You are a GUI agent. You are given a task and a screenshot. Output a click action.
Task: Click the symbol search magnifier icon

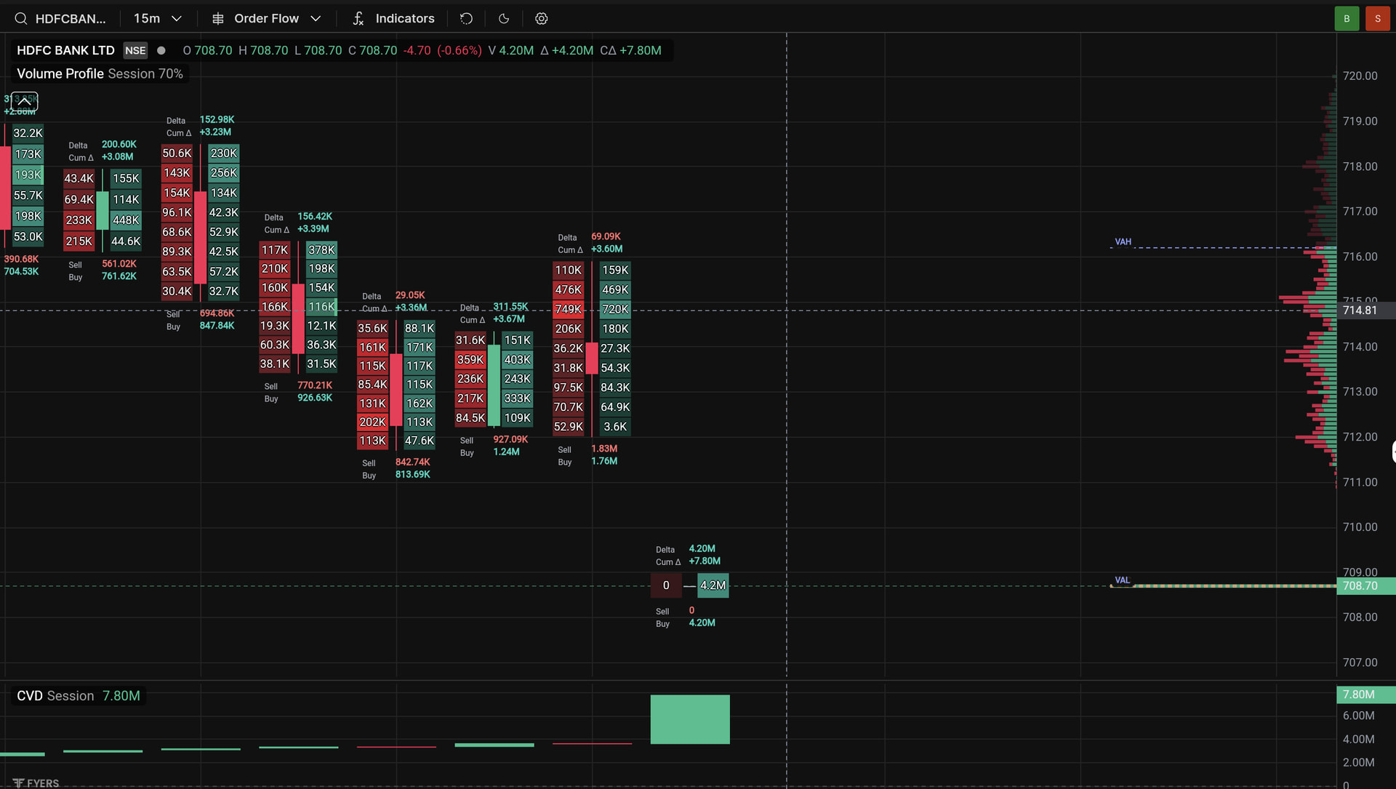click(x=20, y=19)
